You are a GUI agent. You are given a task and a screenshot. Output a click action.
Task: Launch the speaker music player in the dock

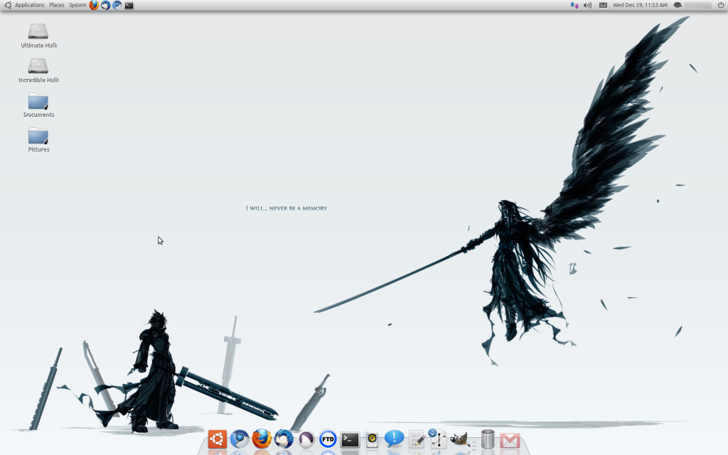(x=372, y=439)
